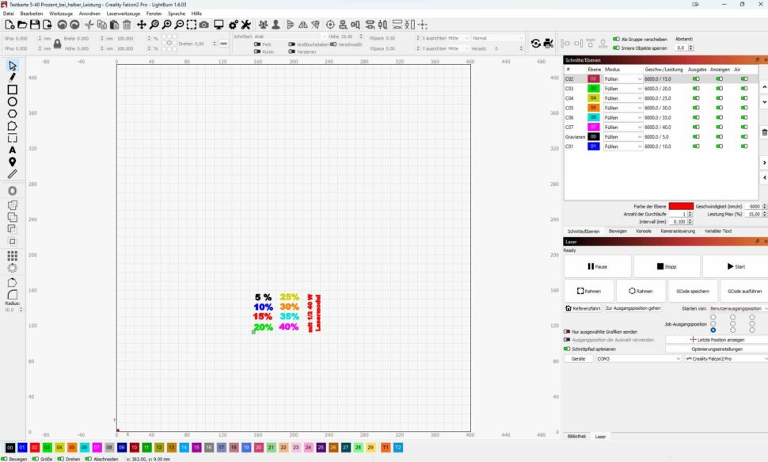Enable Nur ausgewählte Grafiken senden
This screenshot has width=768, height=462.
567,331
